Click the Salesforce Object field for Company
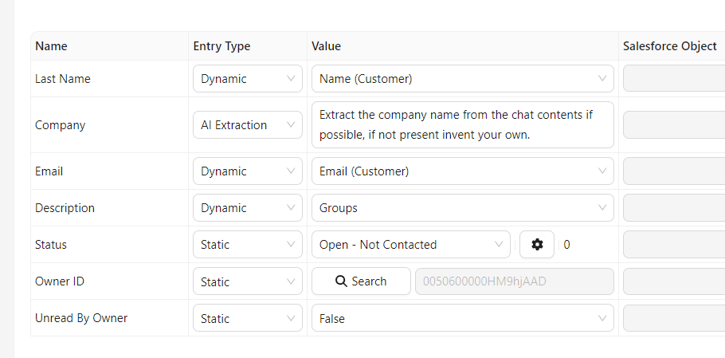 [x=674, y=125]
